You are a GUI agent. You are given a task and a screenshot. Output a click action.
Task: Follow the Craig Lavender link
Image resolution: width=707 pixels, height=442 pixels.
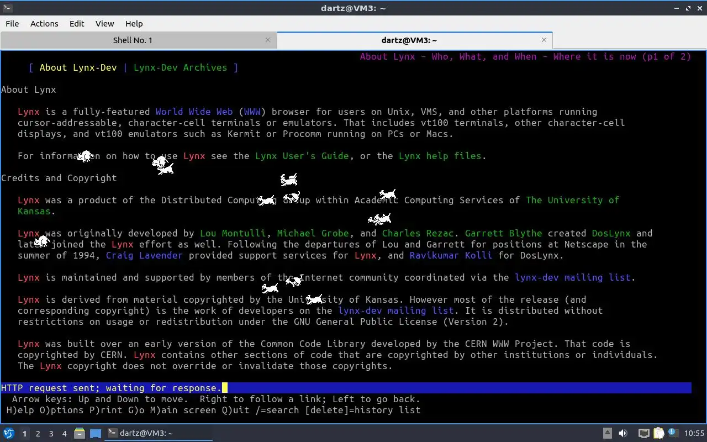[144, 255]
